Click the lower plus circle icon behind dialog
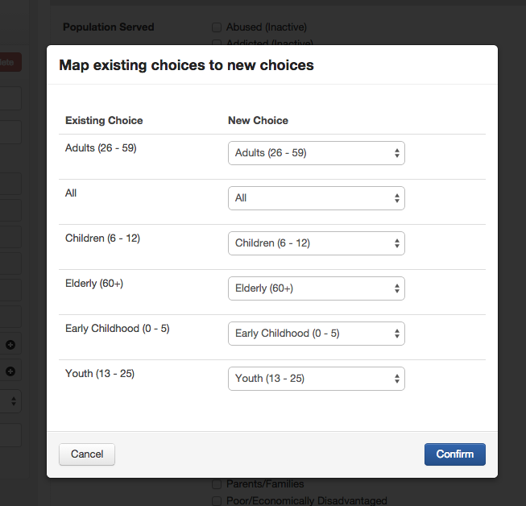Screen dimensions: 526x506 [x=10, y=371]
